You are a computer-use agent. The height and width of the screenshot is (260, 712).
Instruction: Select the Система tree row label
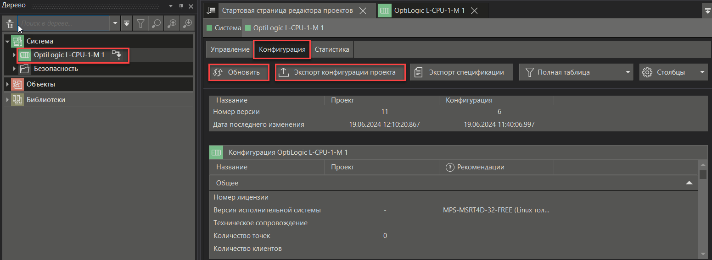click(40, 41)
